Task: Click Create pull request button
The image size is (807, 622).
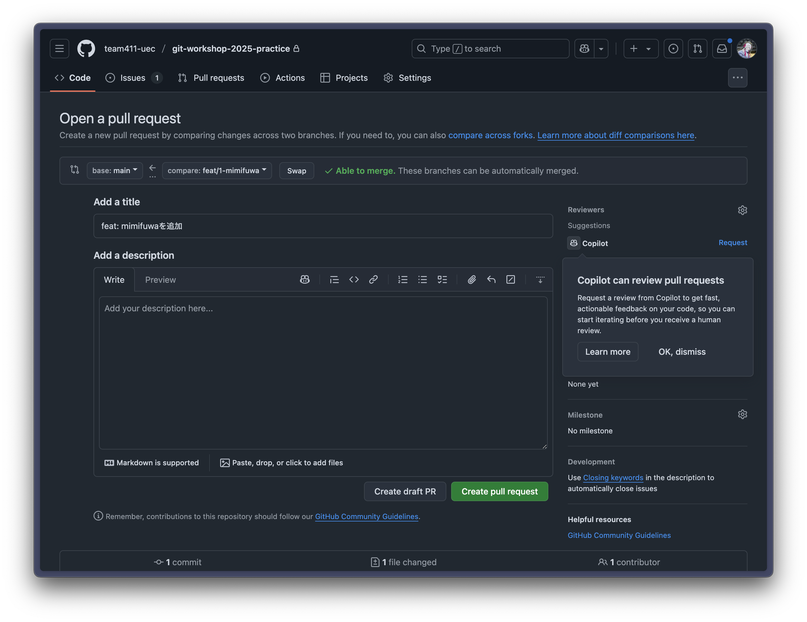Action: point(499,491)
